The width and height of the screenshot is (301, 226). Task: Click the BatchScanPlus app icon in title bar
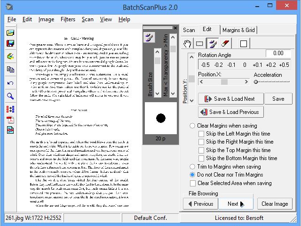point(9,7)
